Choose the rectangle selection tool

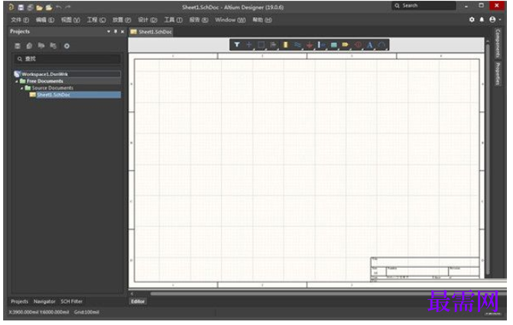pos(261,45)
